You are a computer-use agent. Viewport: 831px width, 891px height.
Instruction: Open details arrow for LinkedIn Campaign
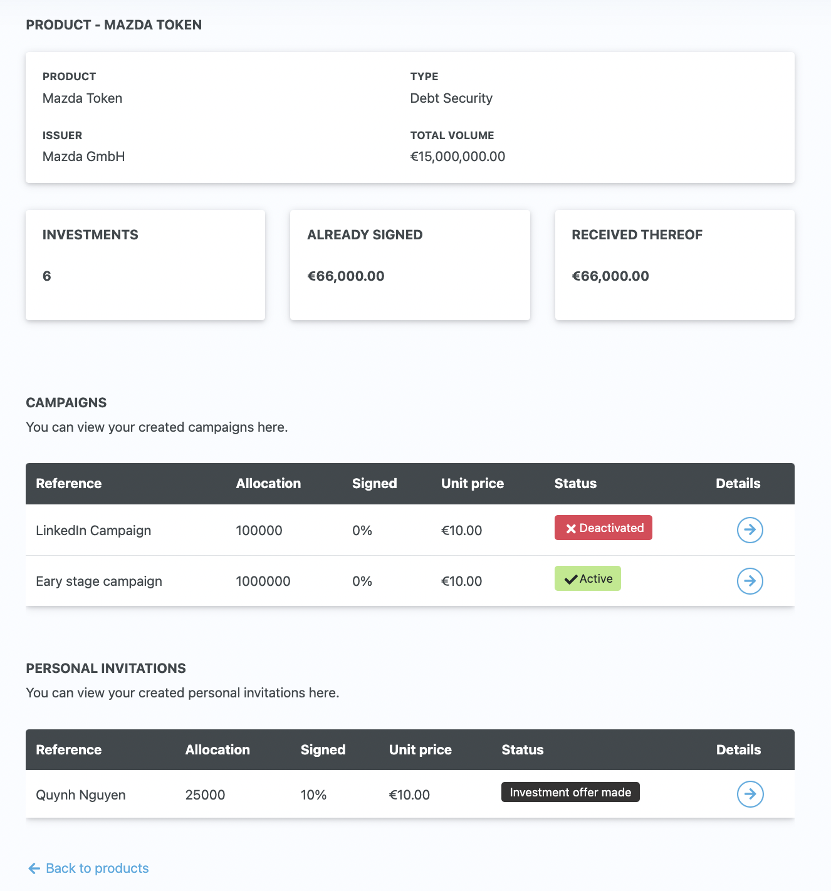coord(750,530)
